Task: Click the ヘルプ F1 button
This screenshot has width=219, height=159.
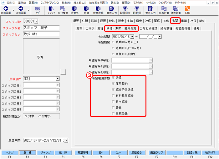Action: click(10, 152)
